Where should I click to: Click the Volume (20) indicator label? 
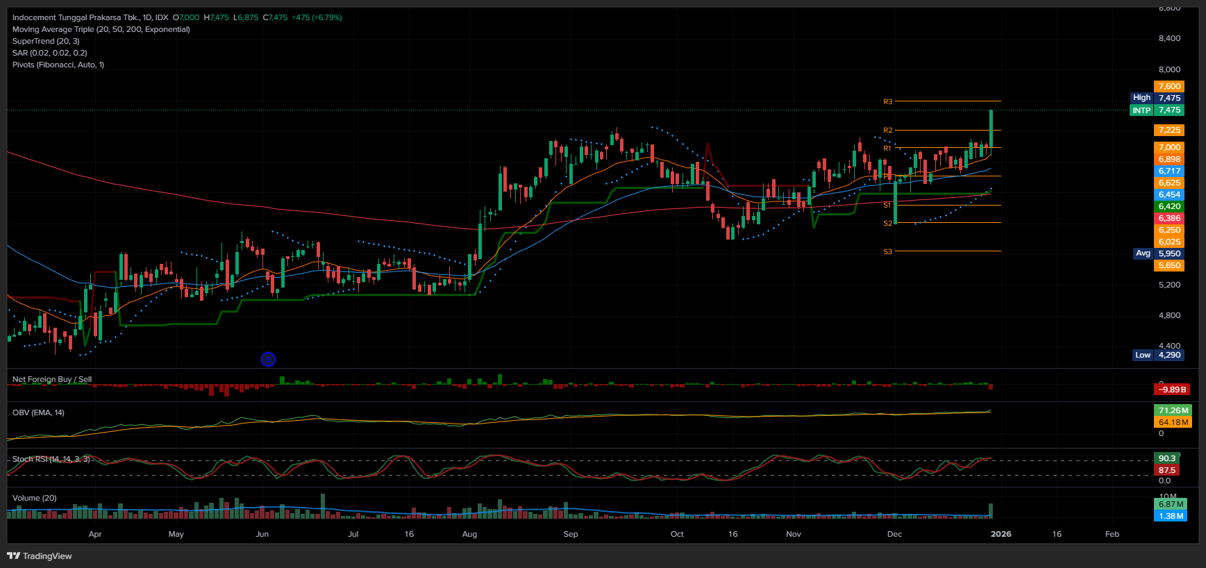(35, 498)
